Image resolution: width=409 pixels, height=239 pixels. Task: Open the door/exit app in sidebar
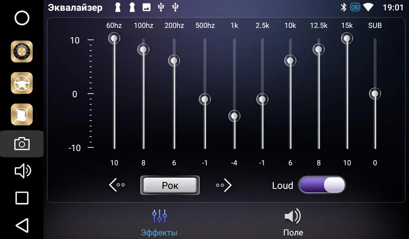pyautogui.click(x=22, y=114)
